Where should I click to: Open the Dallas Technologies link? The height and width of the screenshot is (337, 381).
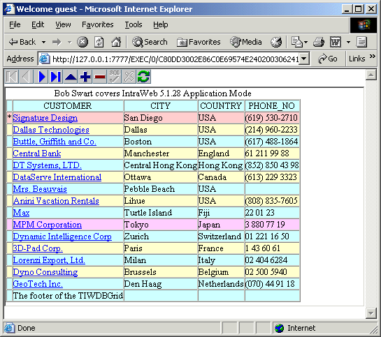pyautogui.click(x=51, y=130)
